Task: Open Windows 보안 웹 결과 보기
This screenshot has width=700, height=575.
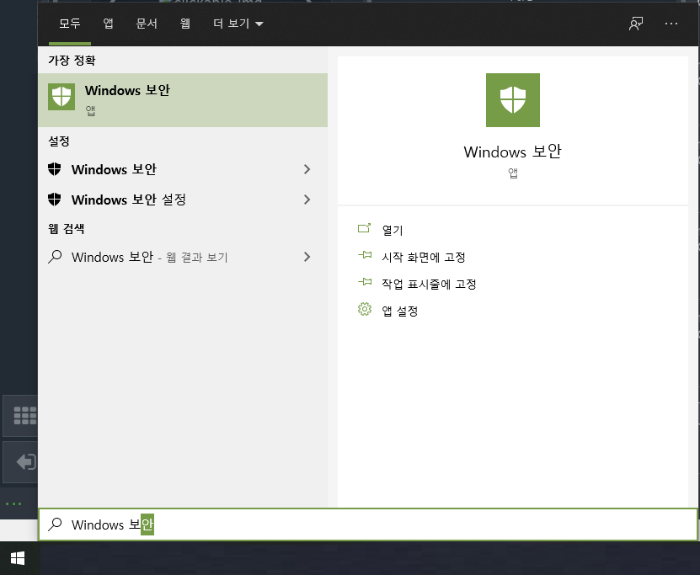Action: coord(183,257)
